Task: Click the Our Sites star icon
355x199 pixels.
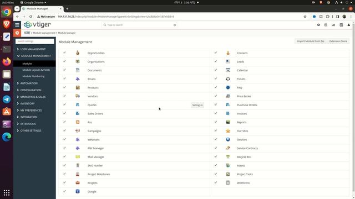Action: (x=228, y=131)
